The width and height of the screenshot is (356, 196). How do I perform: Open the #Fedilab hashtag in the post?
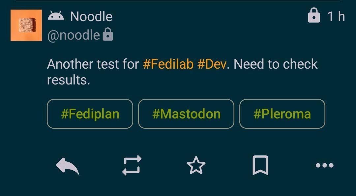coord(168,64)
